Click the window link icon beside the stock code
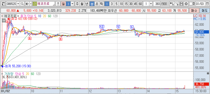Screen dimensions: 210x94 point(4,4)
